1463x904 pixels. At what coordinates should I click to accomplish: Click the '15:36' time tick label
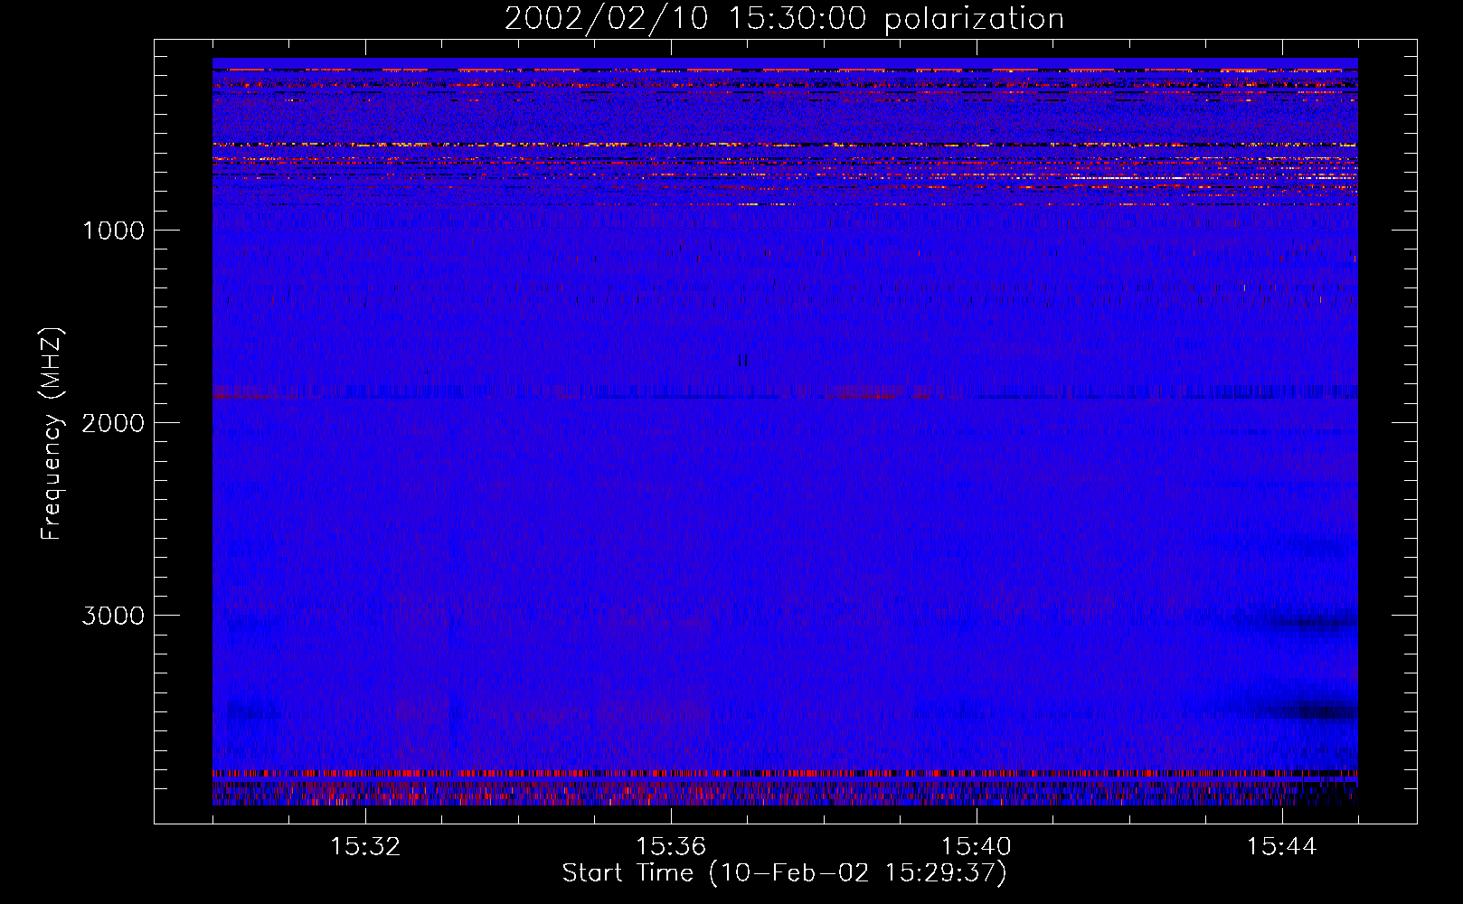click(x=671, y=847)
